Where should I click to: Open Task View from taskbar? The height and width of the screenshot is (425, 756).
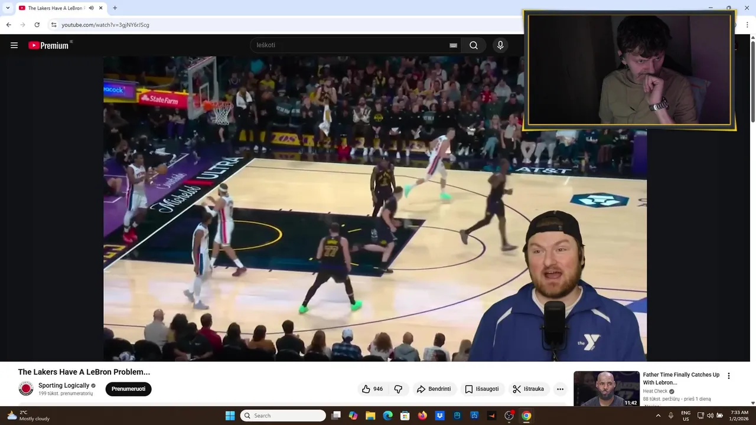tap(336, 416)
